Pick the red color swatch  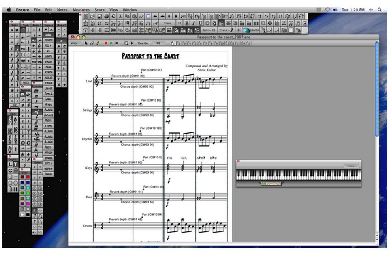tap(28, 177)
